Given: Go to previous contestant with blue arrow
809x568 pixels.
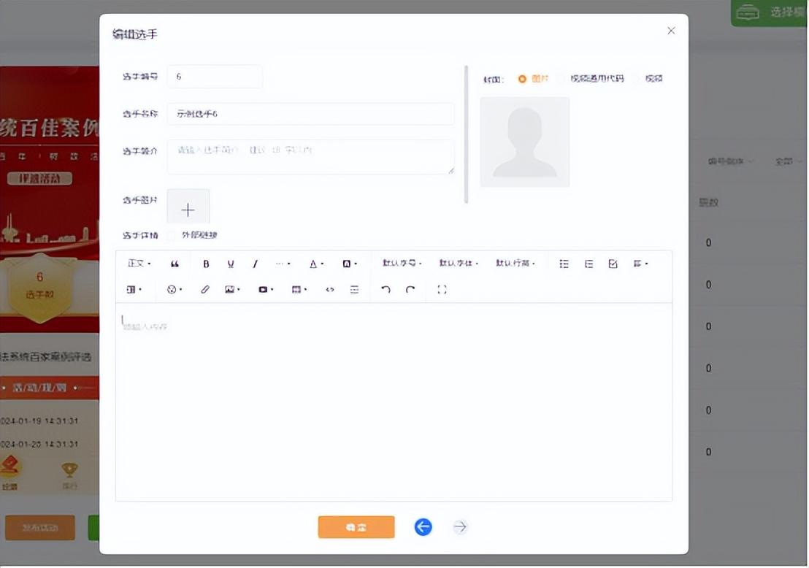Looking at the screenshot, I should pos(423,527).
